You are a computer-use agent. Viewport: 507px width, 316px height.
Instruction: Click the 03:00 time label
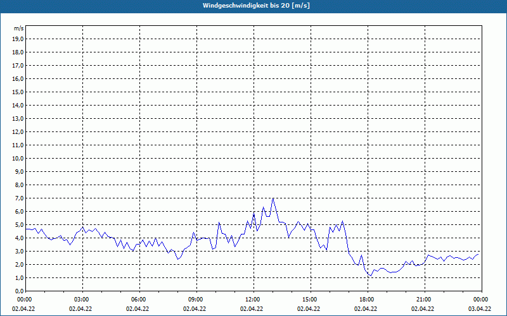[x=83, y=300]
